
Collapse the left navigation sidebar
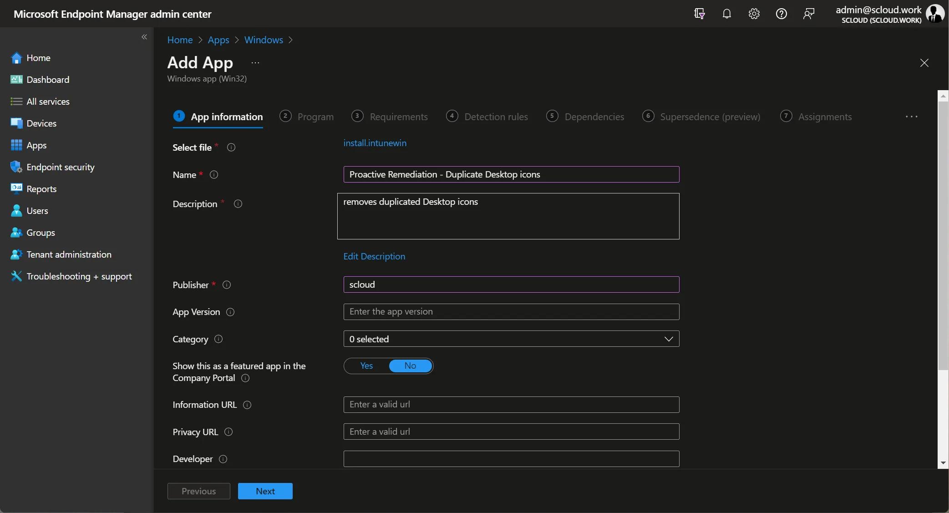click(144, 37)
